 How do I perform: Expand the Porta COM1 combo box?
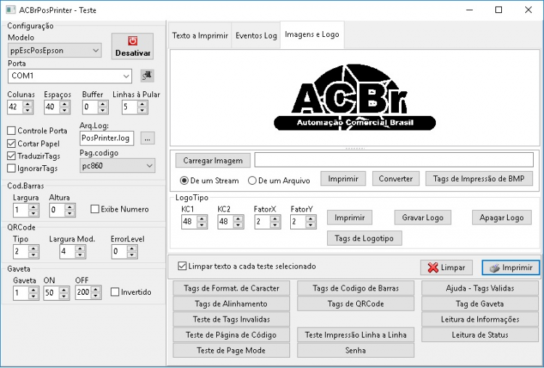click(x=70, y=76)
